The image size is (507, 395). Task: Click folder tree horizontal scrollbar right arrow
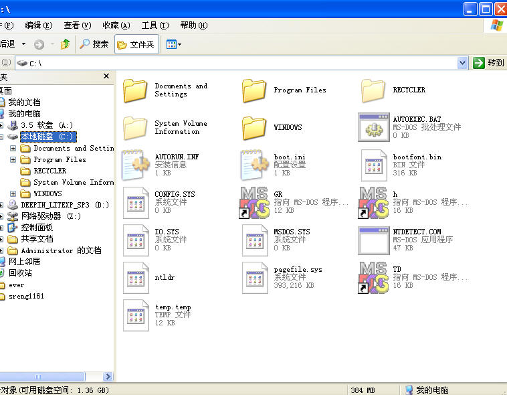point(108,376)
